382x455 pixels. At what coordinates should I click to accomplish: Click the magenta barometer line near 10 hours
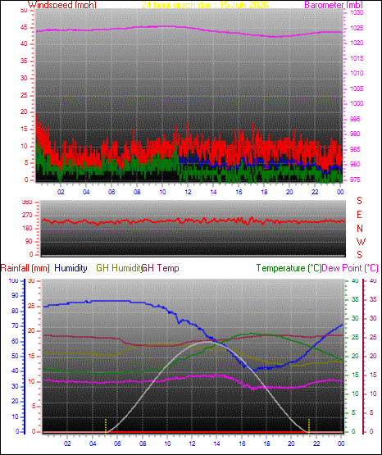point(162,26)
